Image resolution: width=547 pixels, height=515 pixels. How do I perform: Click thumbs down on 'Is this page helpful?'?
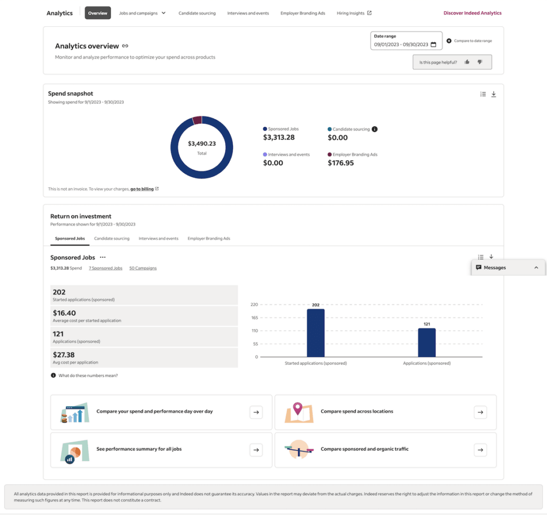click(x=479, y=62)
